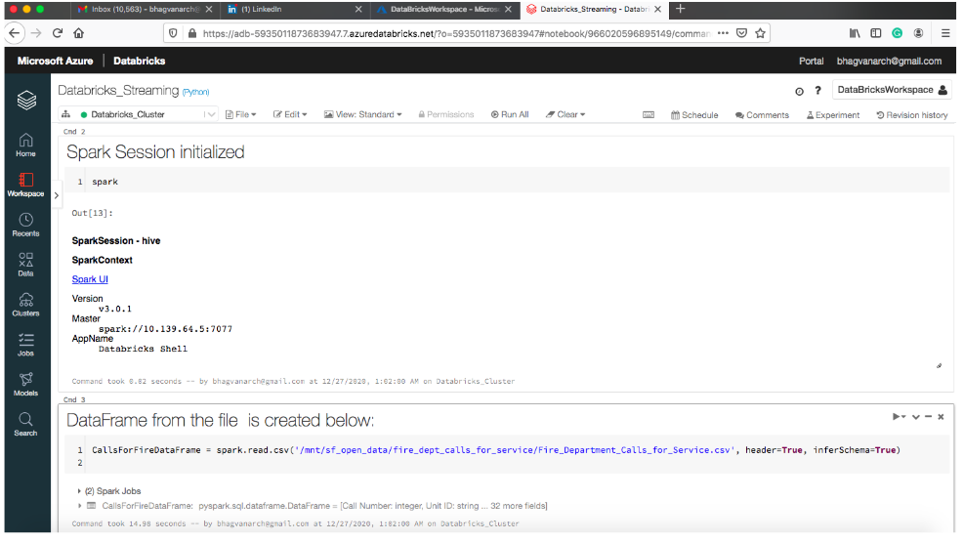Open the Spark UI link

tap(90, 279)
